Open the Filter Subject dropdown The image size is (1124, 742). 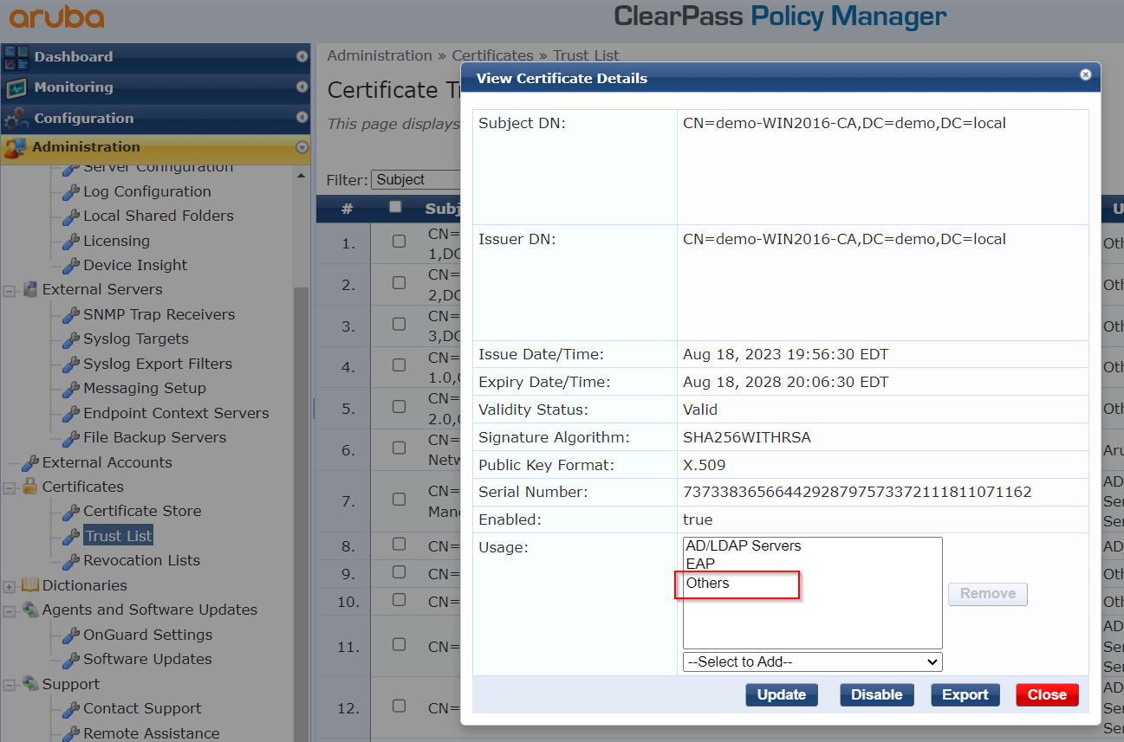point(416,180)
